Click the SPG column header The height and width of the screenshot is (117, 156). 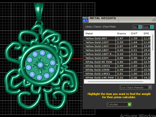(146, 33)
